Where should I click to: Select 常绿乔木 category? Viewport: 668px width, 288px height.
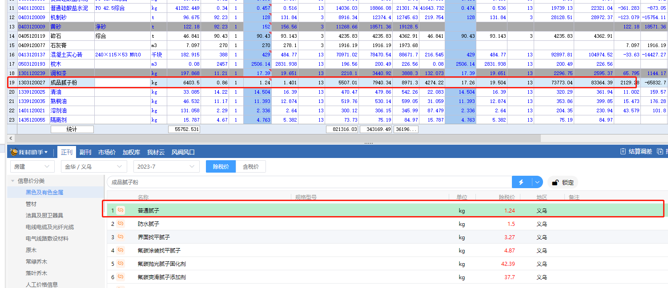pos(36,261)
